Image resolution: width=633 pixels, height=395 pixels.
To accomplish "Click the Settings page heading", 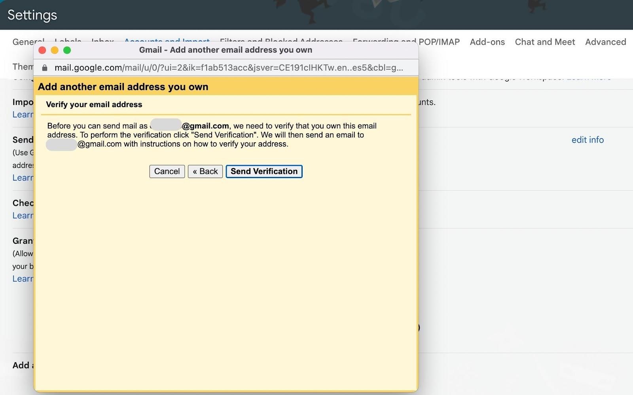I will tap(32, 15).
